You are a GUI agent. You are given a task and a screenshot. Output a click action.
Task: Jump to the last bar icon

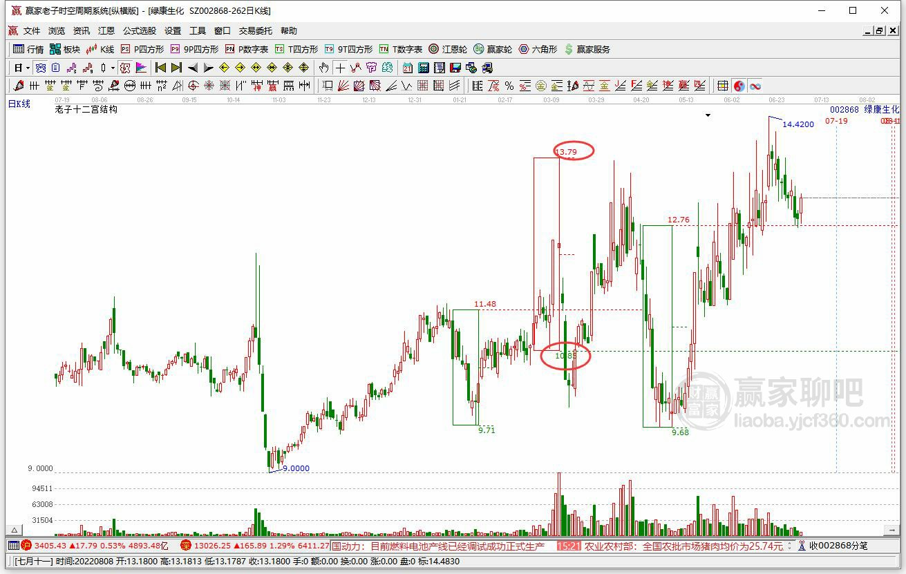click(176, 68)
